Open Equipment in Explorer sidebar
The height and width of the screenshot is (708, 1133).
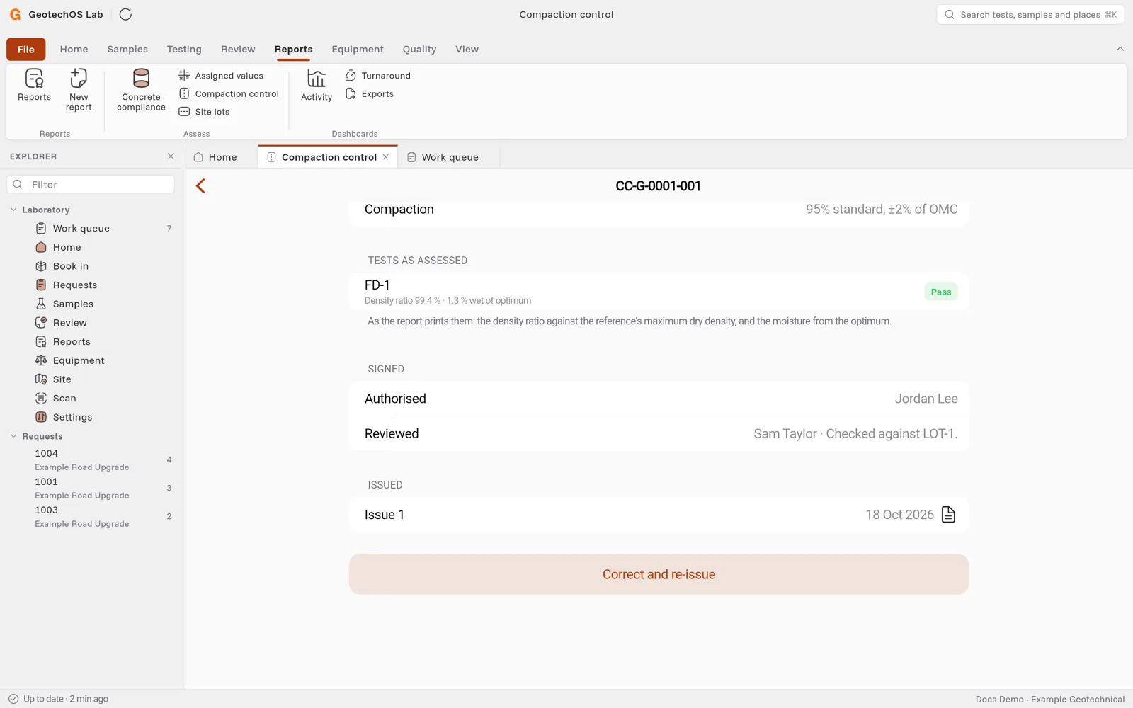pyautogui.click(x=92, y=360)
